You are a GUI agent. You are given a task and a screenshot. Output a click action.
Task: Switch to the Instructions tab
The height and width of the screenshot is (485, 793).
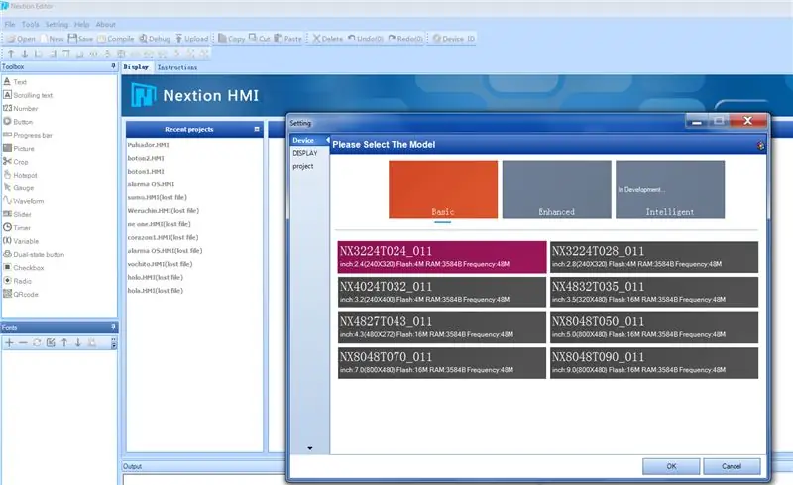point(177,67)
